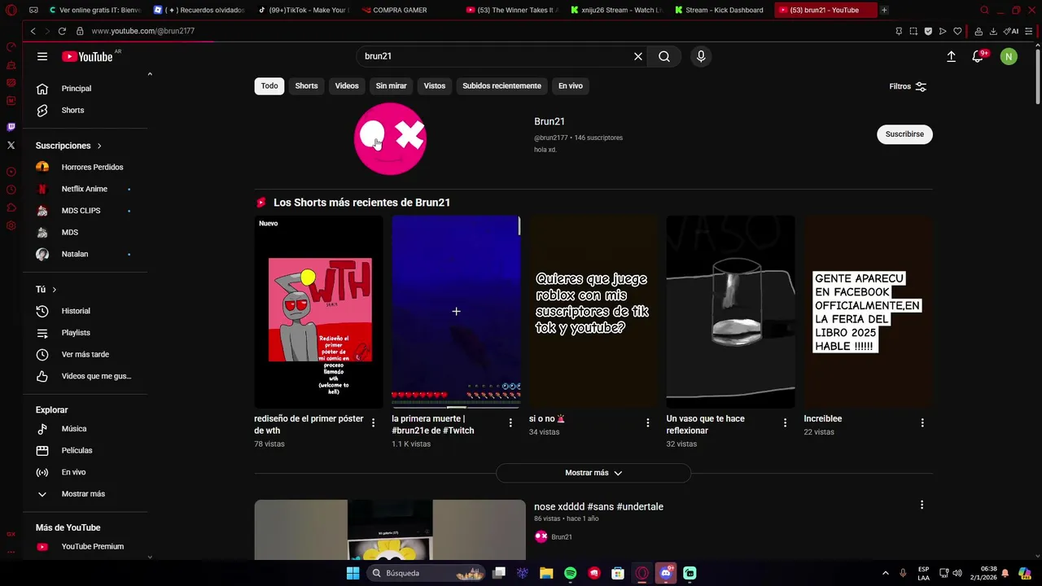Select the Todo filter chip
Screen dimensions: 1042x586
[269, 85]
